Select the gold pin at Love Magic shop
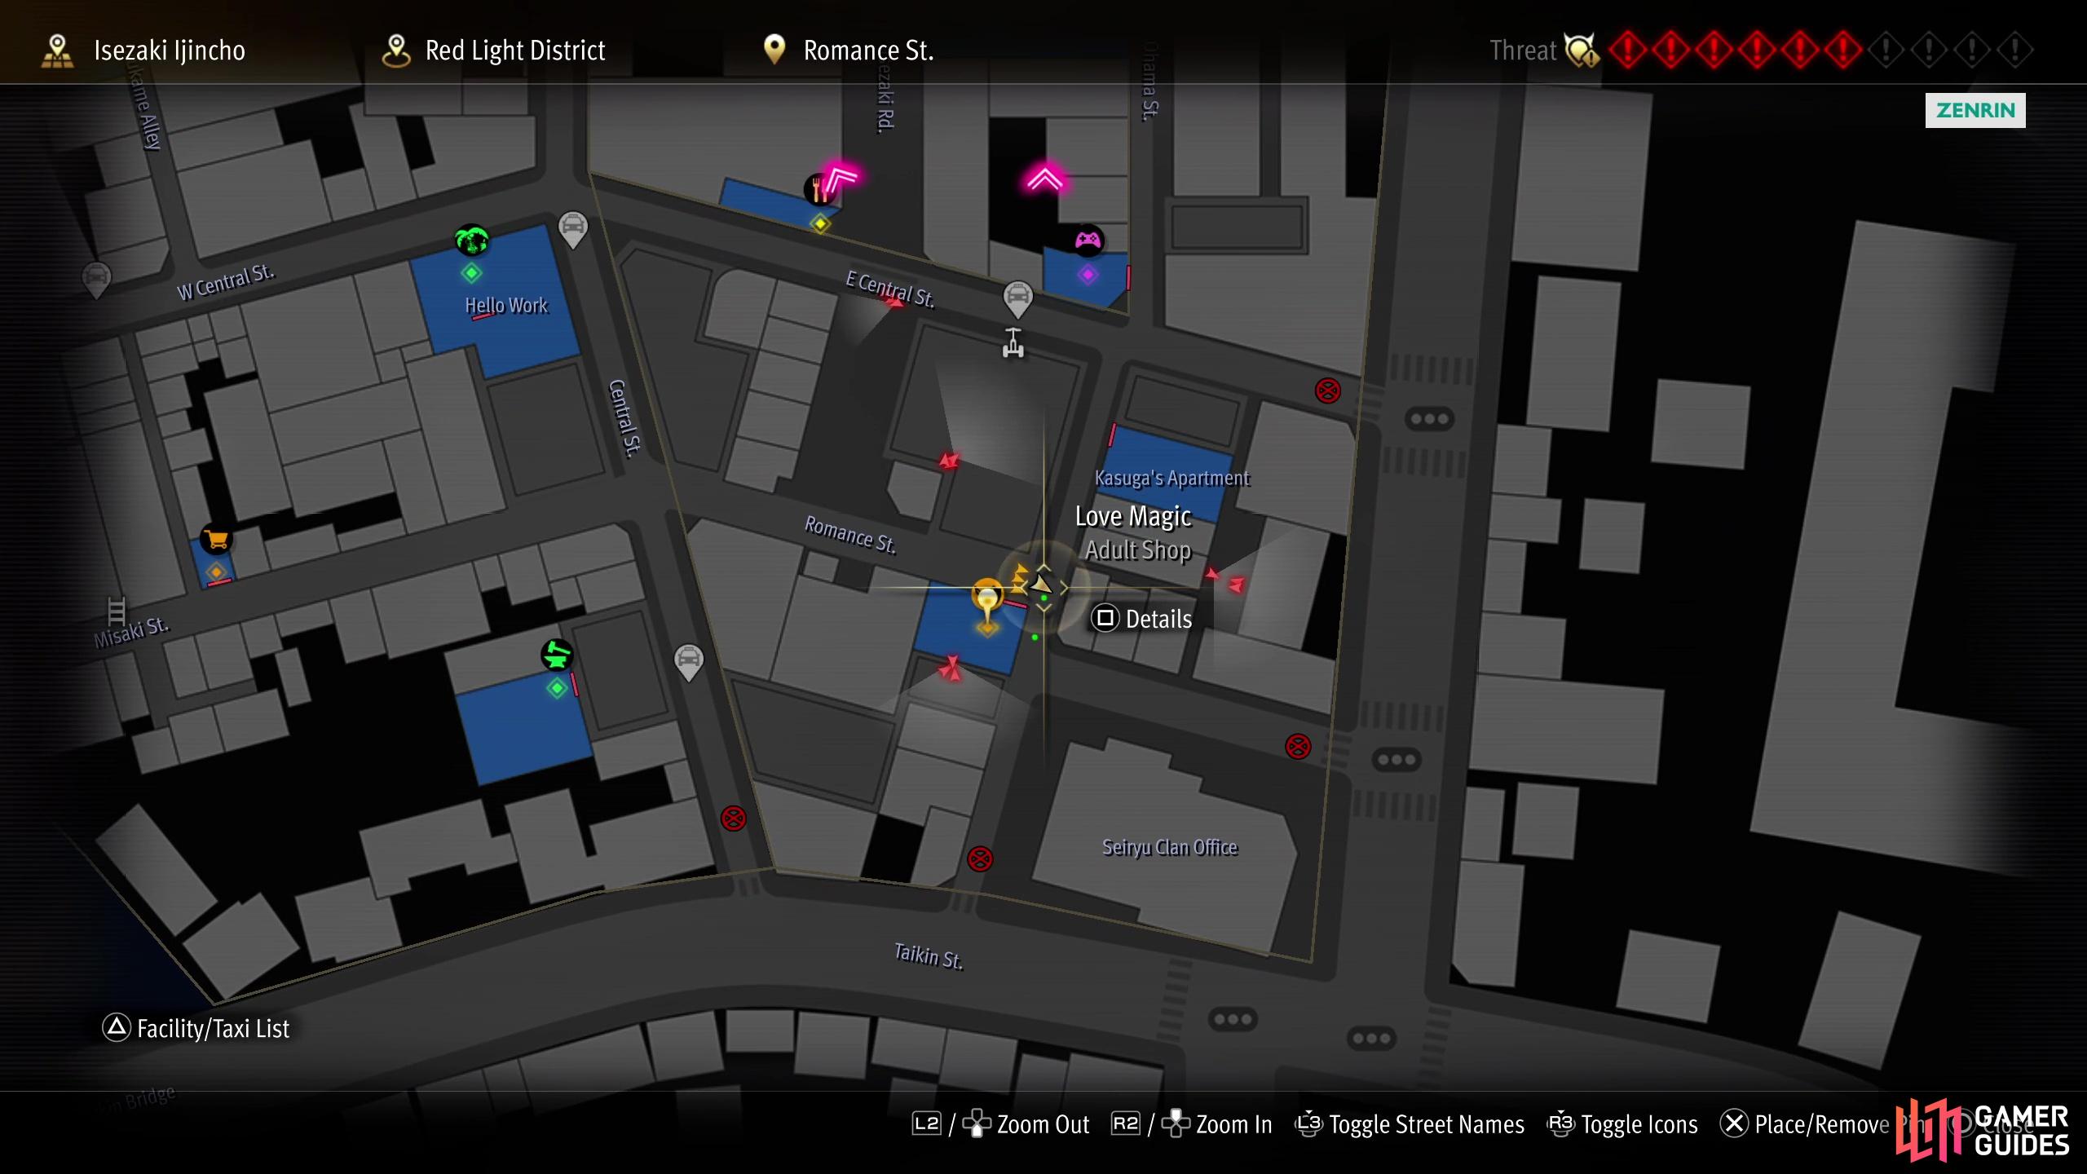Image resolution: width=2087 pixels, height=1174 pixels. click(987, 602)
